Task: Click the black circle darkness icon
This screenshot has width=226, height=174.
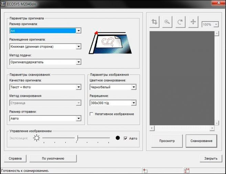Action: tap(118, 138)
